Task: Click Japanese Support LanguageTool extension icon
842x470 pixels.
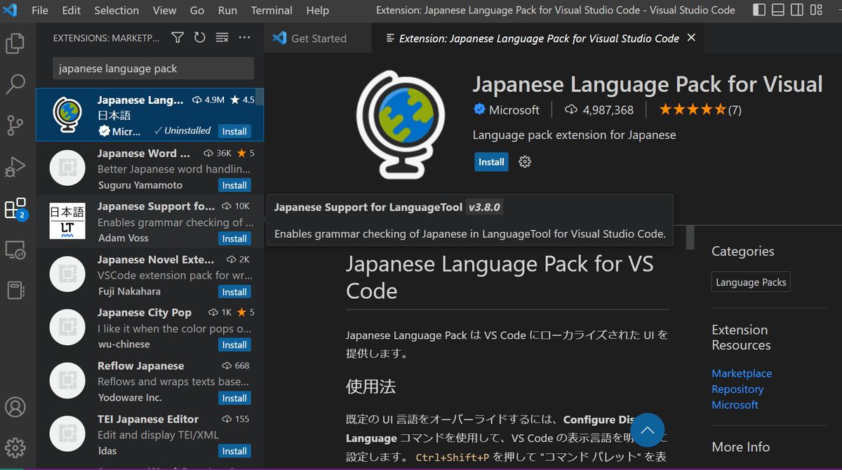Action: click(x=67, y=222)
